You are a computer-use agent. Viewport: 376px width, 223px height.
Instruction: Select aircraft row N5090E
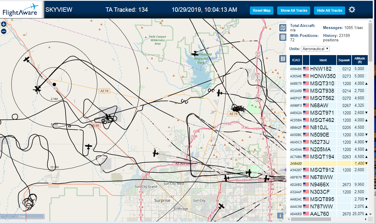(x=329, y=135)
